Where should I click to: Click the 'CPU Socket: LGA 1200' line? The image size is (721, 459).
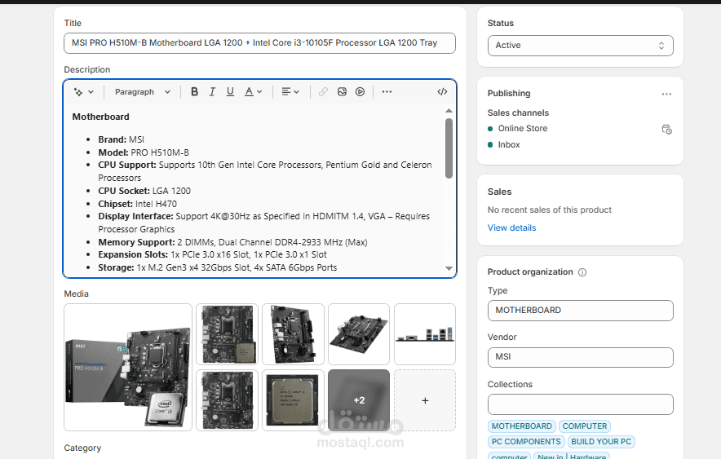144,191
